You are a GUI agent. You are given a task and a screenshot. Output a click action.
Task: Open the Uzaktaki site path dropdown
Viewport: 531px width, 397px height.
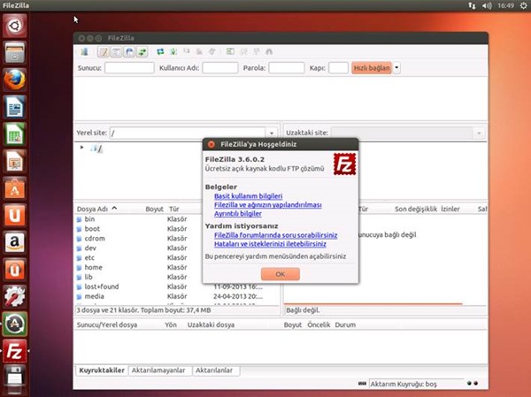click(x=479, y=133)
